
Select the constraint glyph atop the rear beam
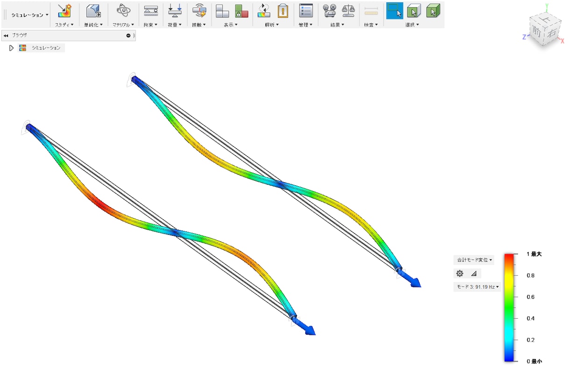point(131,79)
